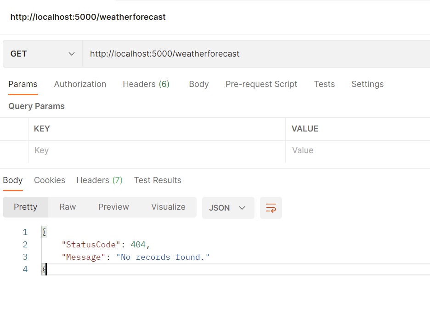
Task: Go to the Pre-request Script tab
Action: click(x=261, y=84)
